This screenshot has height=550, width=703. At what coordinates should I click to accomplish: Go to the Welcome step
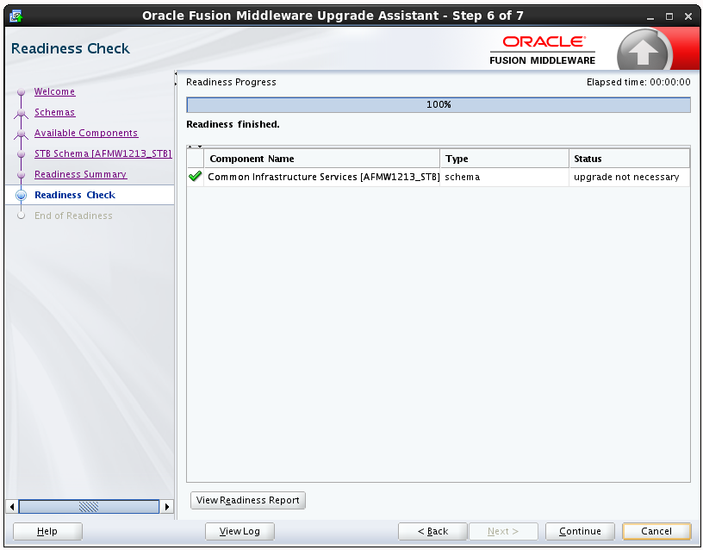point(54,91)
